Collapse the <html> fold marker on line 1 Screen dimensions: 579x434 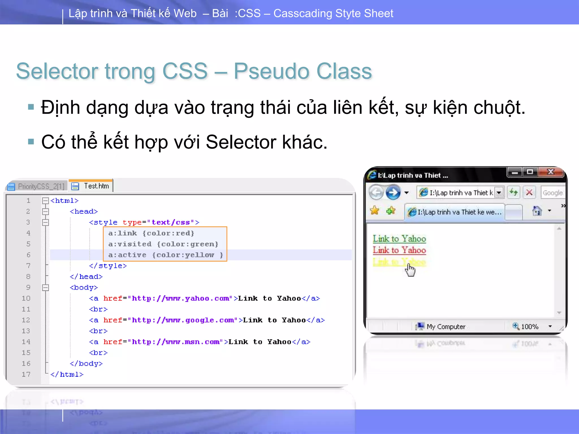coord(45,201)
